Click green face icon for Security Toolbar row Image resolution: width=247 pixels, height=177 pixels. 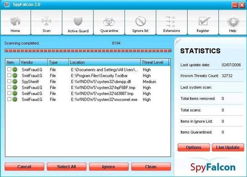tap(15, 75)
